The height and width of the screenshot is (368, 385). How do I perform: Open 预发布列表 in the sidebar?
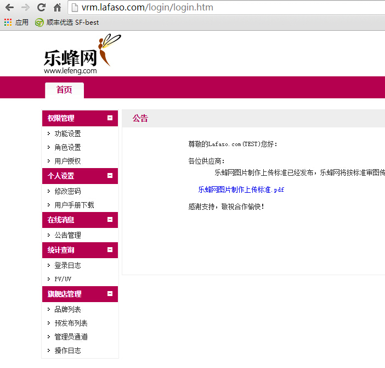[71, 323]
